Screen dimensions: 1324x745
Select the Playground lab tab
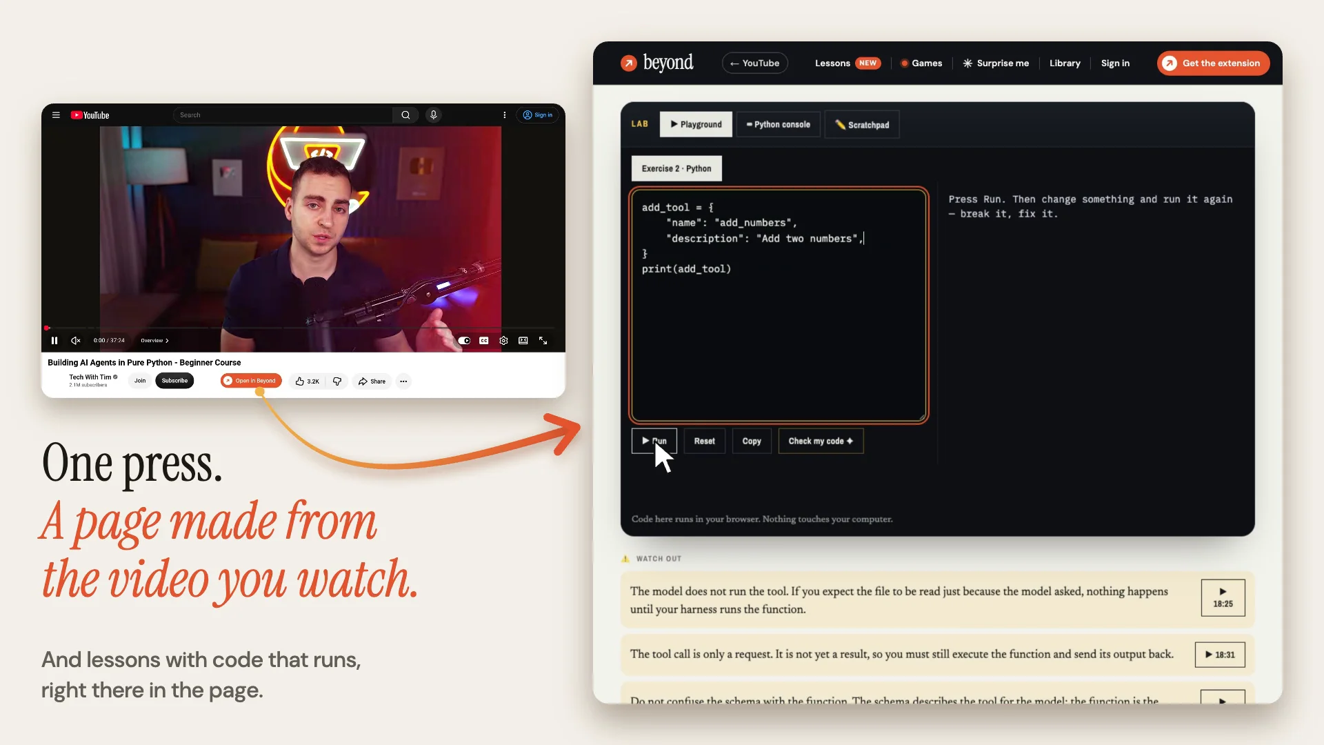pos(696,125)
